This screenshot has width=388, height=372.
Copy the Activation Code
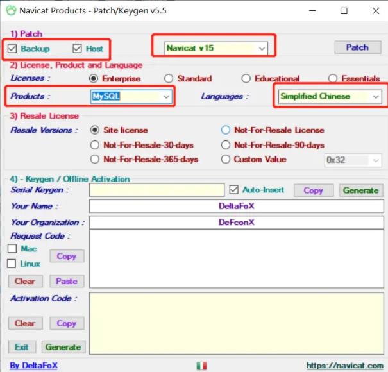click(67, 323)
